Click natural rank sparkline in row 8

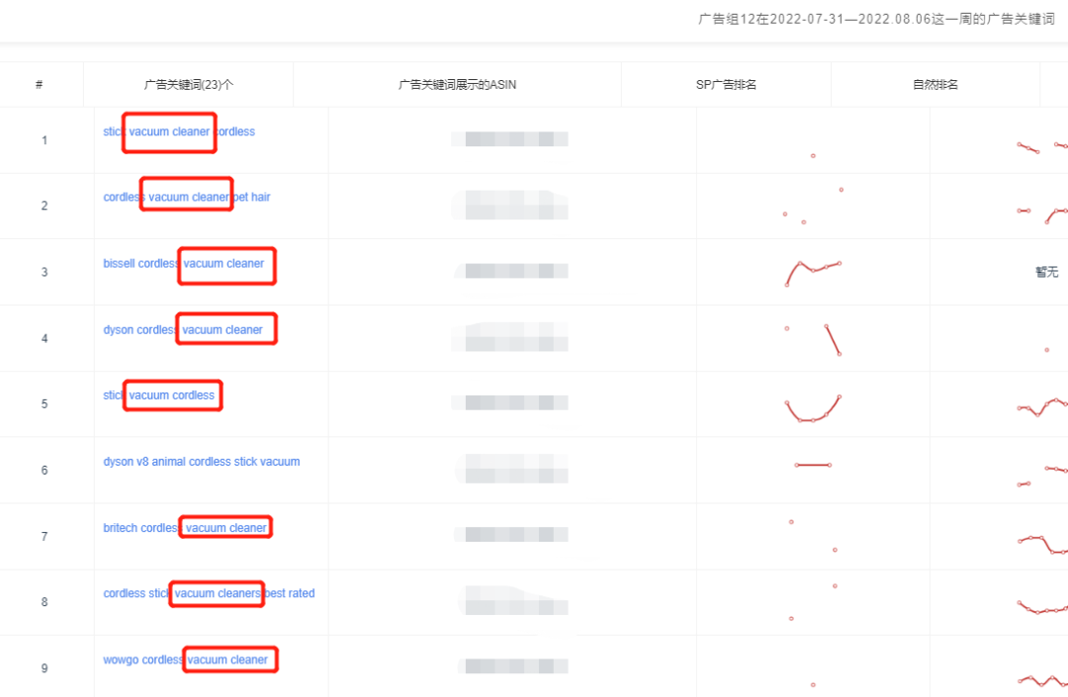[x=1042, y=607]
